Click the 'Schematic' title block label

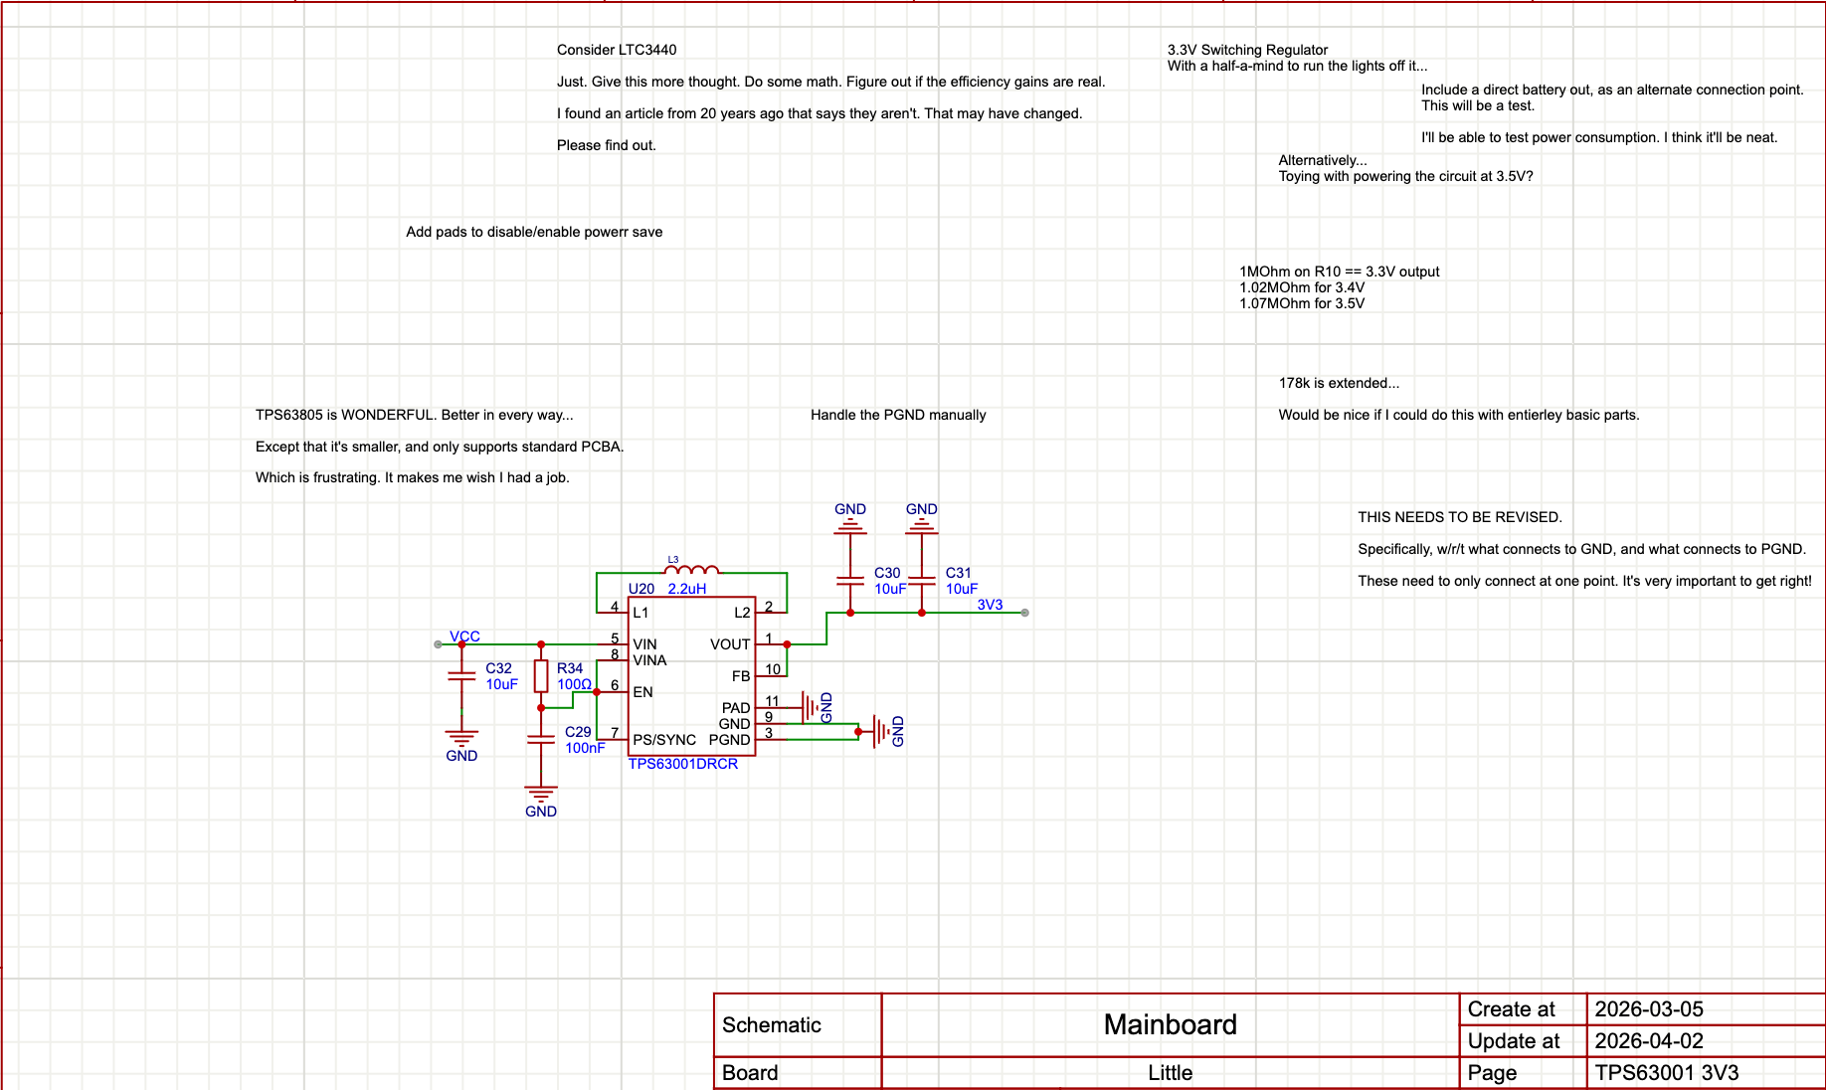point(772,1025)
